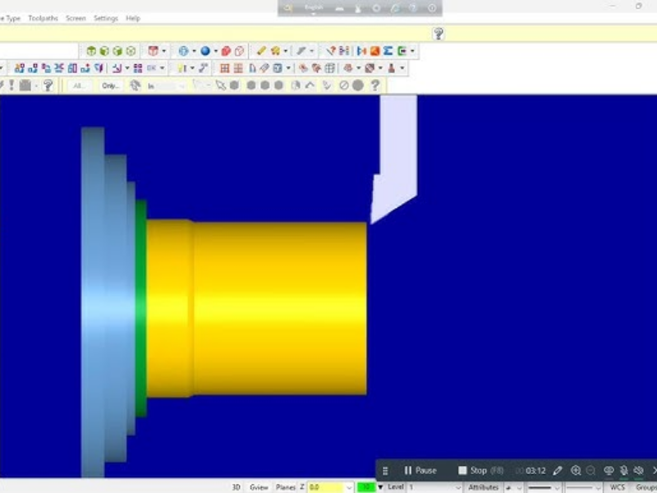Mute the recording with the speaker icon
The height and width of the screenshot is (493, 657).
[636, 470]
